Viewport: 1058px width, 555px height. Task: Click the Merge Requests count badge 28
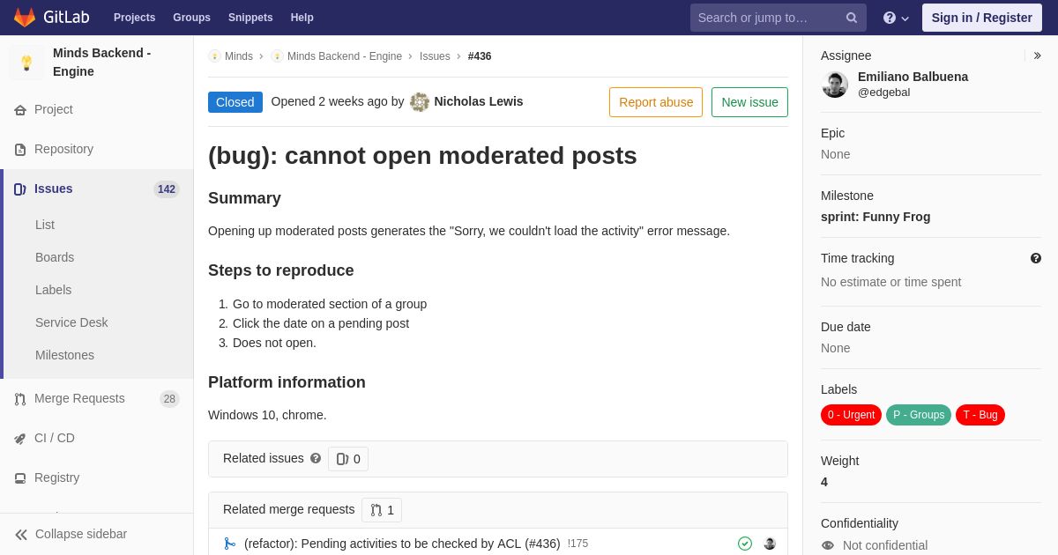(x=169, y=399)
